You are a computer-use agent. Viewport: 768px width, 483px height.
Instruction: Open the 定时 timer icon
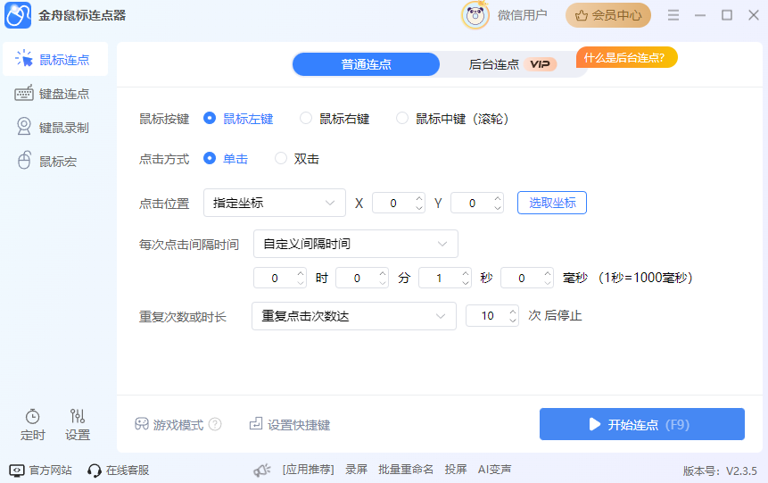point(33,425)
